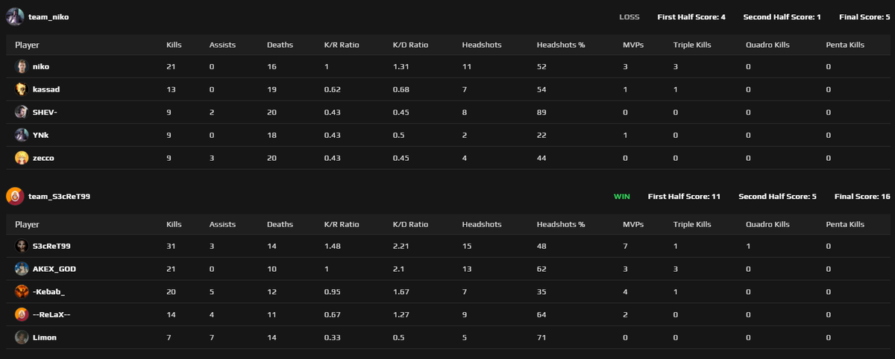Open -Kebab_ player profile name
Image resolution: width=895 pixels, height=359 pixels.
pyautogui.click(x=49, y=292)
